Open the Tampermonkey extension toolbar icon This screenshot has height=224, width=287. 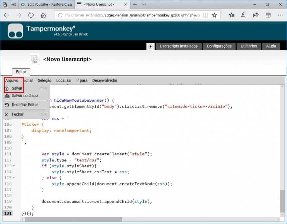tap(268, 15)
